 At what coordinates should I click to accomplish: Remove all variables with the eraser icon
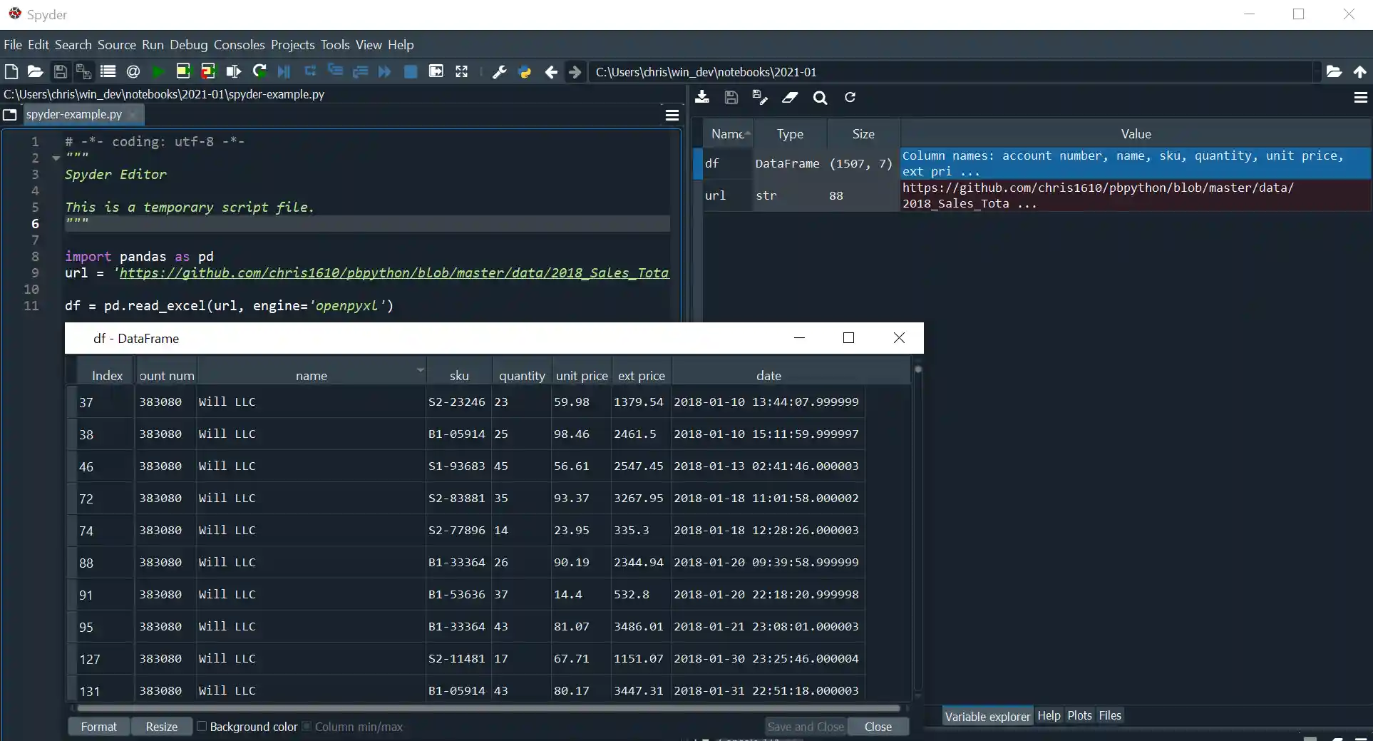pos(790,98)
